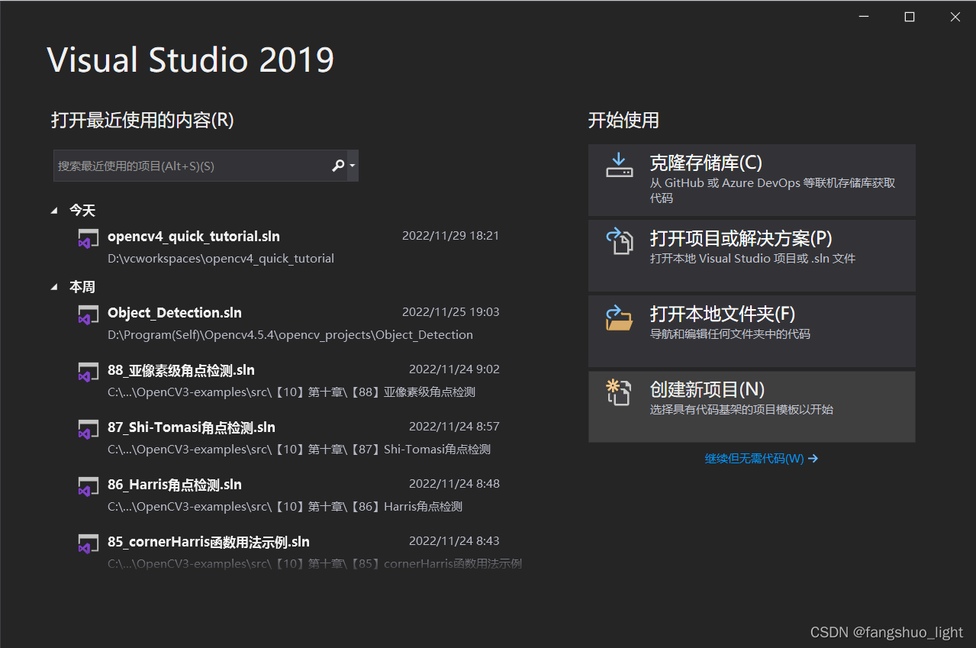Minimize the Visual Studio window

click(x=863, y=17)
